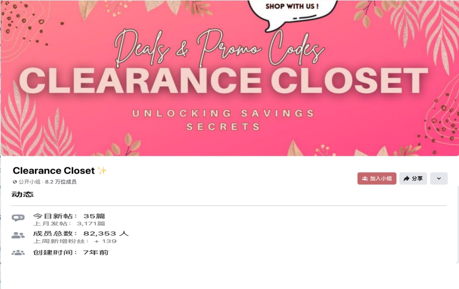
Task: Click the 创建时间: 7年前 text
Action: [71, 252]
